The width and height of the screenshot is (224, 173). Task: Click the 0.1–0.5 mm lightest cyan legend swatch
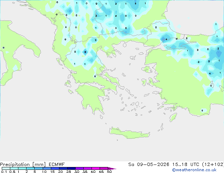tap(6, 168)
